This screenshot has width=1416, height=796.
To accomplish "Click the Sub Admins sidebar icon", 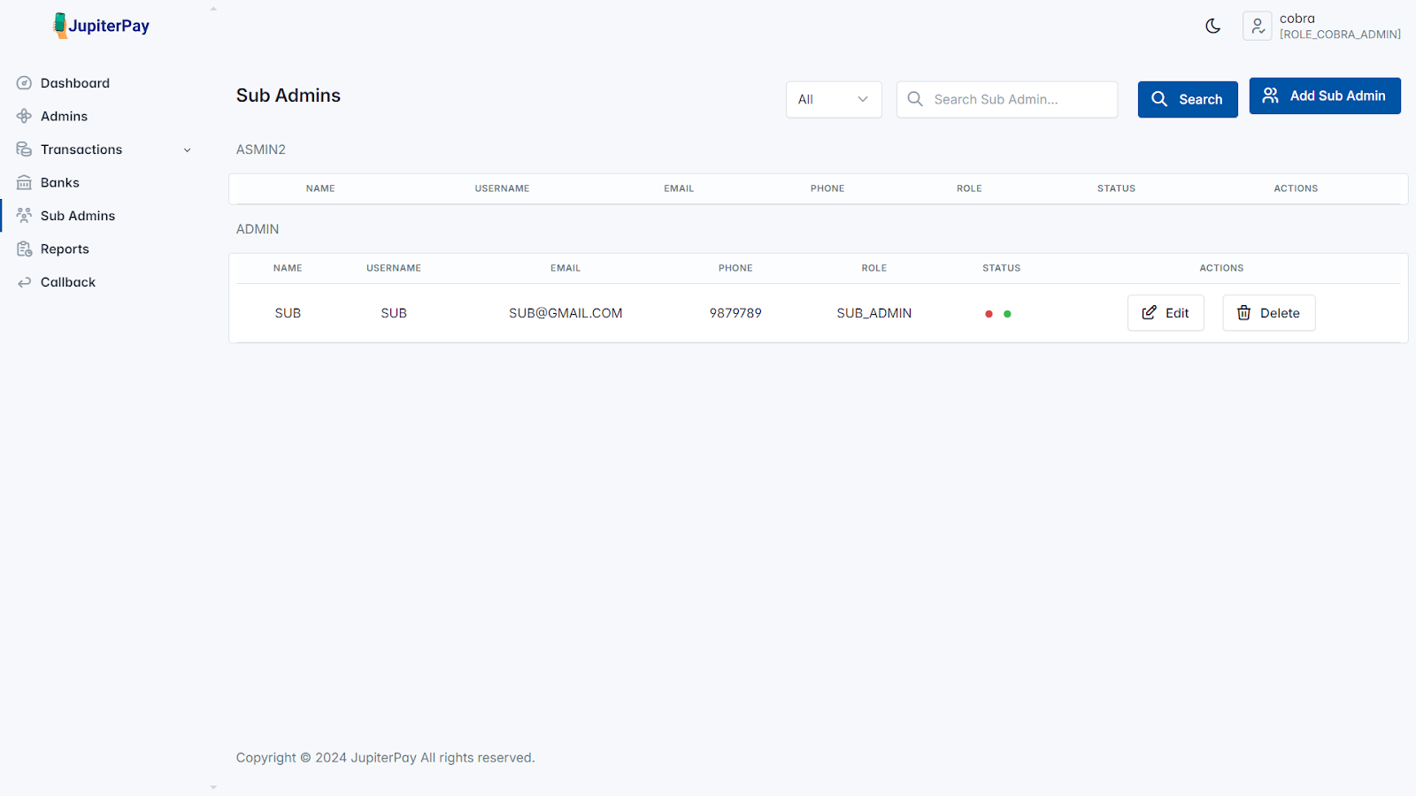I will coord(24,216).
